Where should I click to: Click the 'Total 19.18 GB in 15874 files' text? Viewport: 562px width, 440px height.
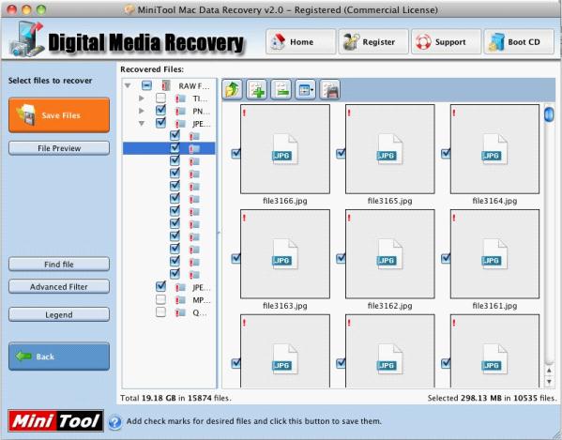click(x=175, y=398)
